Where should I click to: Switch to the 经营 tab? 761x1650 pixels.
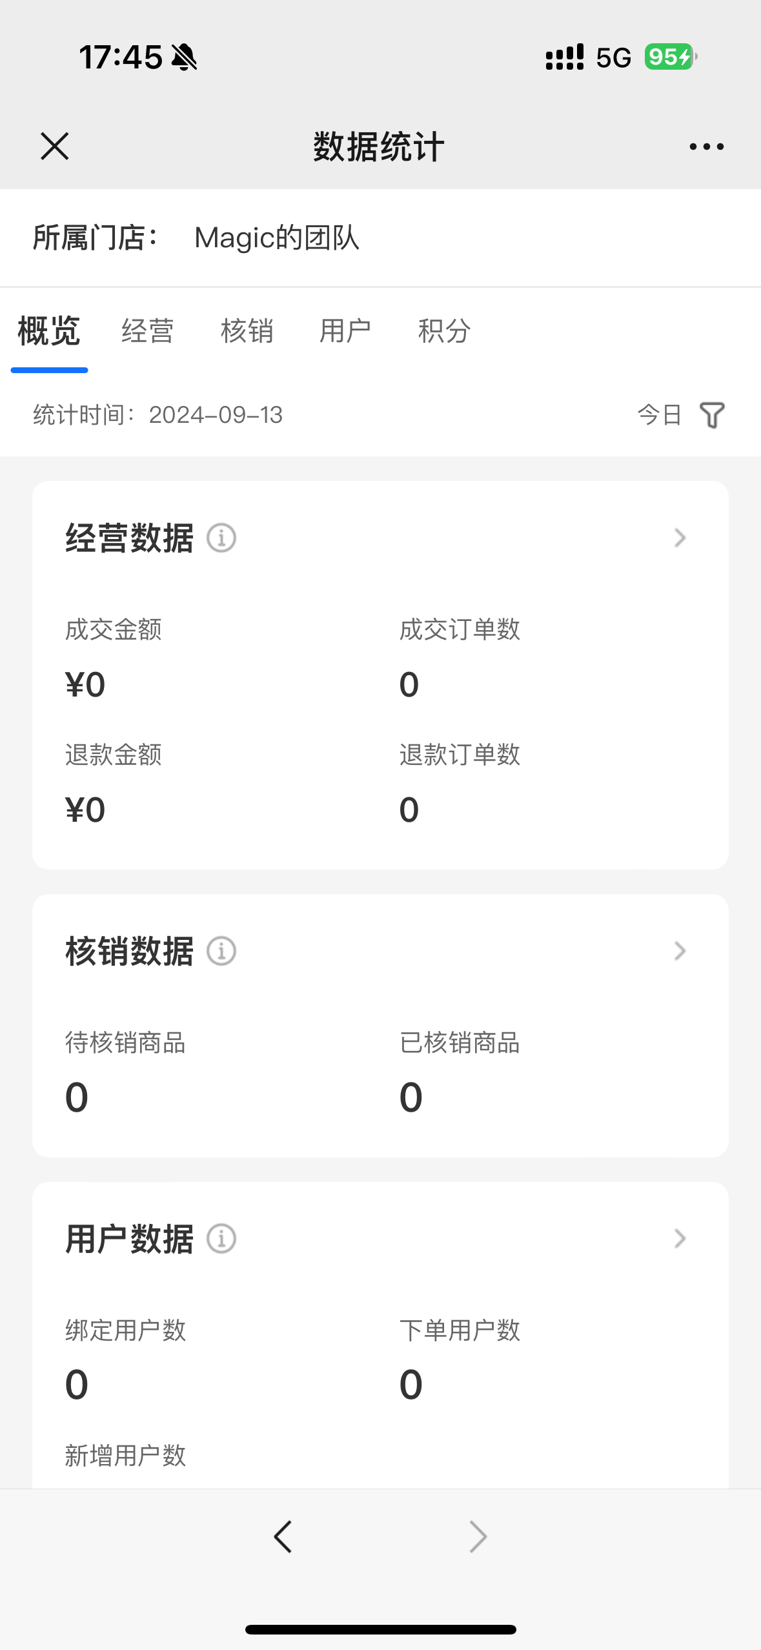(148, 331)
